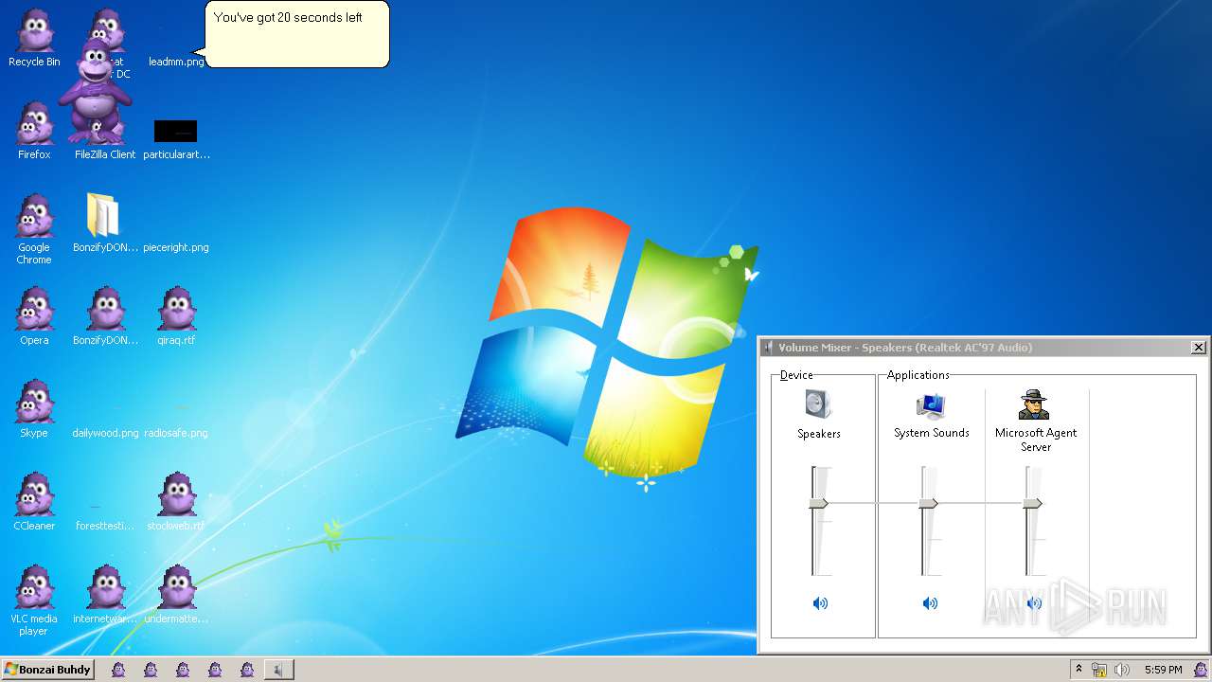Click the Microsoft Agent Server volume slider
The height and width of the screenshot is (682, 1212).
click(1033, 503)
